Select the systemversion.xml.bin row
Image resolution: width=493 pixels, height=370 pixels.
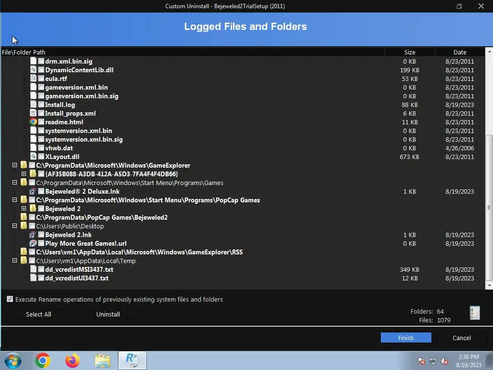coord(243,130)
